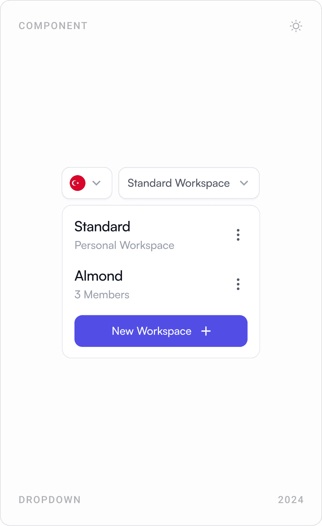322x526 pixels.
Task: Click the three-dot icon beside 3 Members
Action: [x=238, y=284]
